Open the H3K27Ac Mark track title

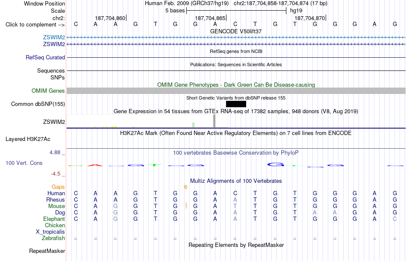pos(236,133)
